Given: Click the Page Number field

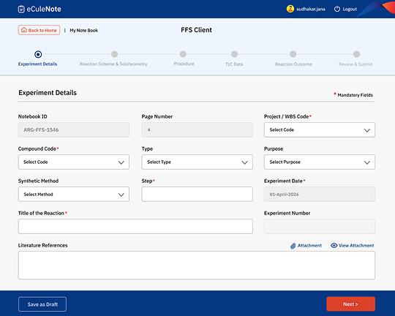Looking at the screenshot, I should (197, 129).
